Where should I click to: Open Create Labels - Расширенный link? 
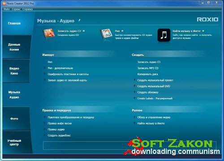pos(155,98)
